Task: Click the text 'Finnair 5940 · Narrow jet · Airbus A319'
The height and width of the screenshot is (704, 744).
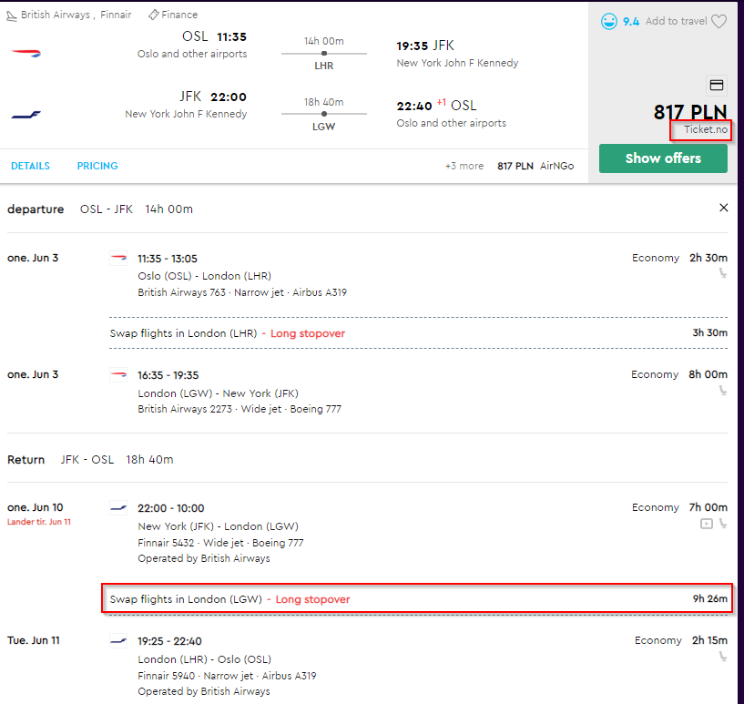Action: click(227, 676)
